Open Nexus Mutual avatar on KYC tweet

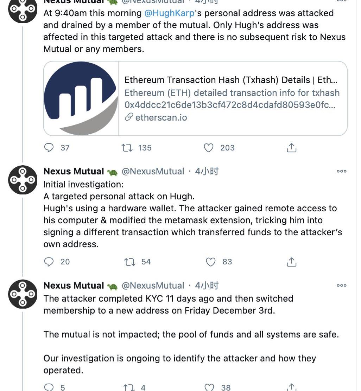tap(23, 294)
